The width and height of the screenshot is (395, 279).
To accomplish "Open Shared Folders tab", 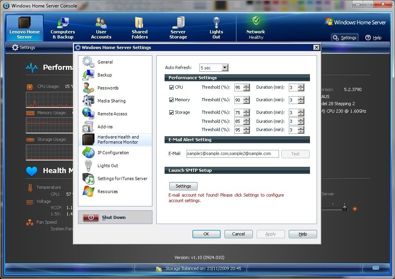I will pos(140,28).
